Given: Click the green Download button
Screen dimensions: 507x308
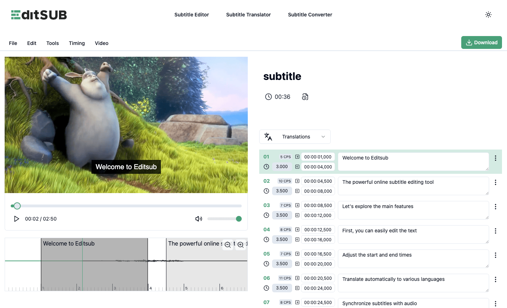Looking at the screenshot, I should tap(481, 42).
